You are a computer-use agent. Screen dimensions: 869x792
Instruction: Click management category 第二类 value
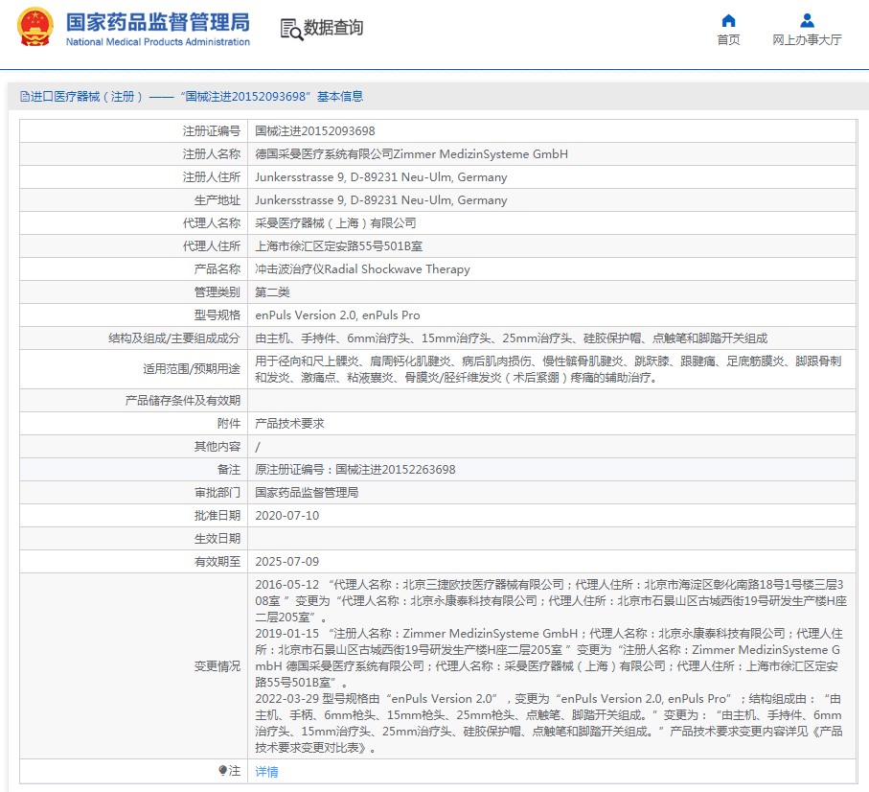272,292
